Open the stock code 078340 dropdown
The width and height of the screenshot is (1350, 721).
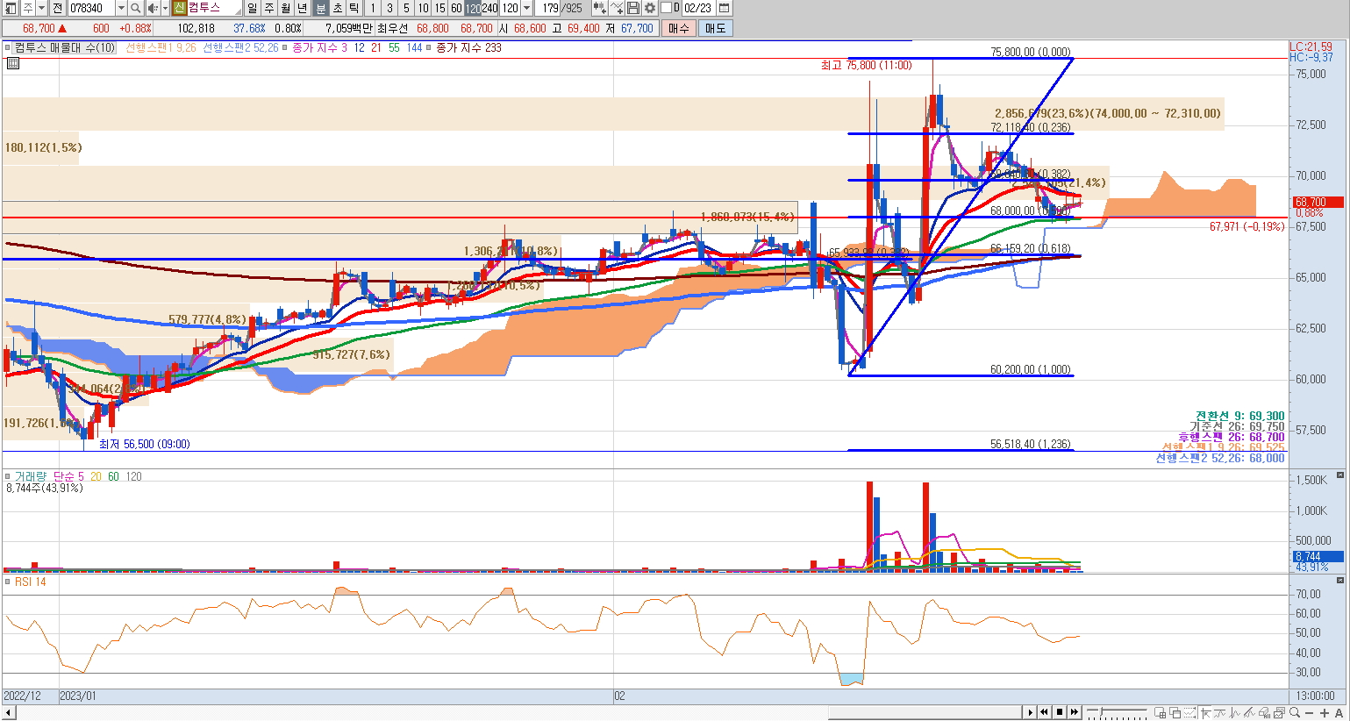(x=121, y=8)
